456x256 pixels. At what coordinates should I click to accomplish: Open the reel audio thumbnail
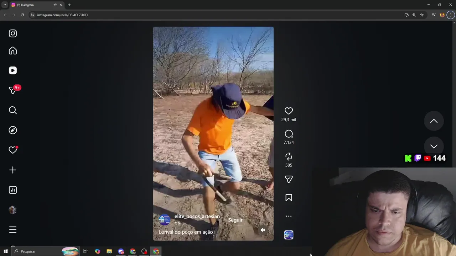click(289, 235)
